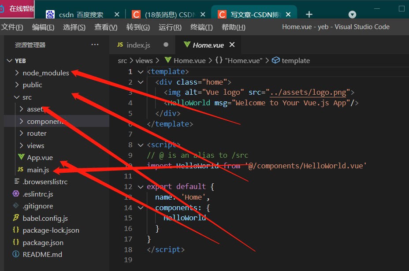Fold the script block at line 8
The height and width of the screenshot is (271, 409).
click(141, 145)
